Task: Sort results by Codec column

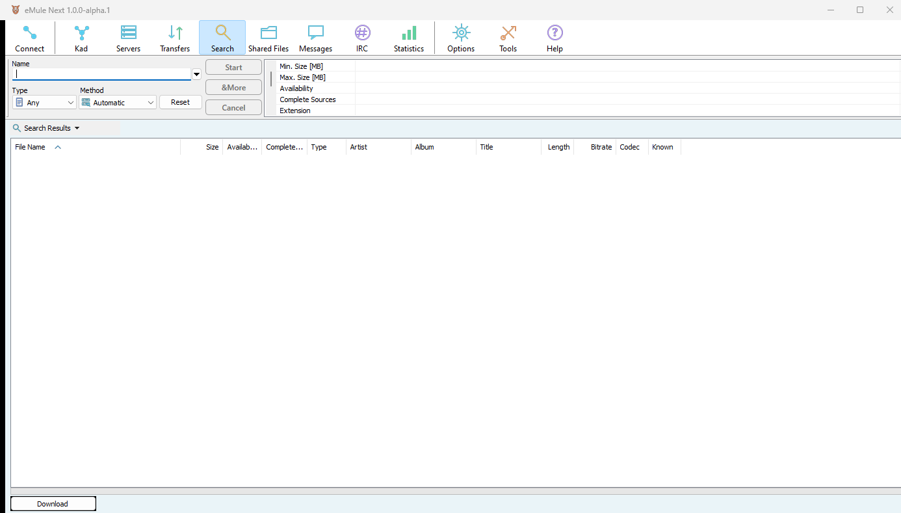Action: click(632, 147)
